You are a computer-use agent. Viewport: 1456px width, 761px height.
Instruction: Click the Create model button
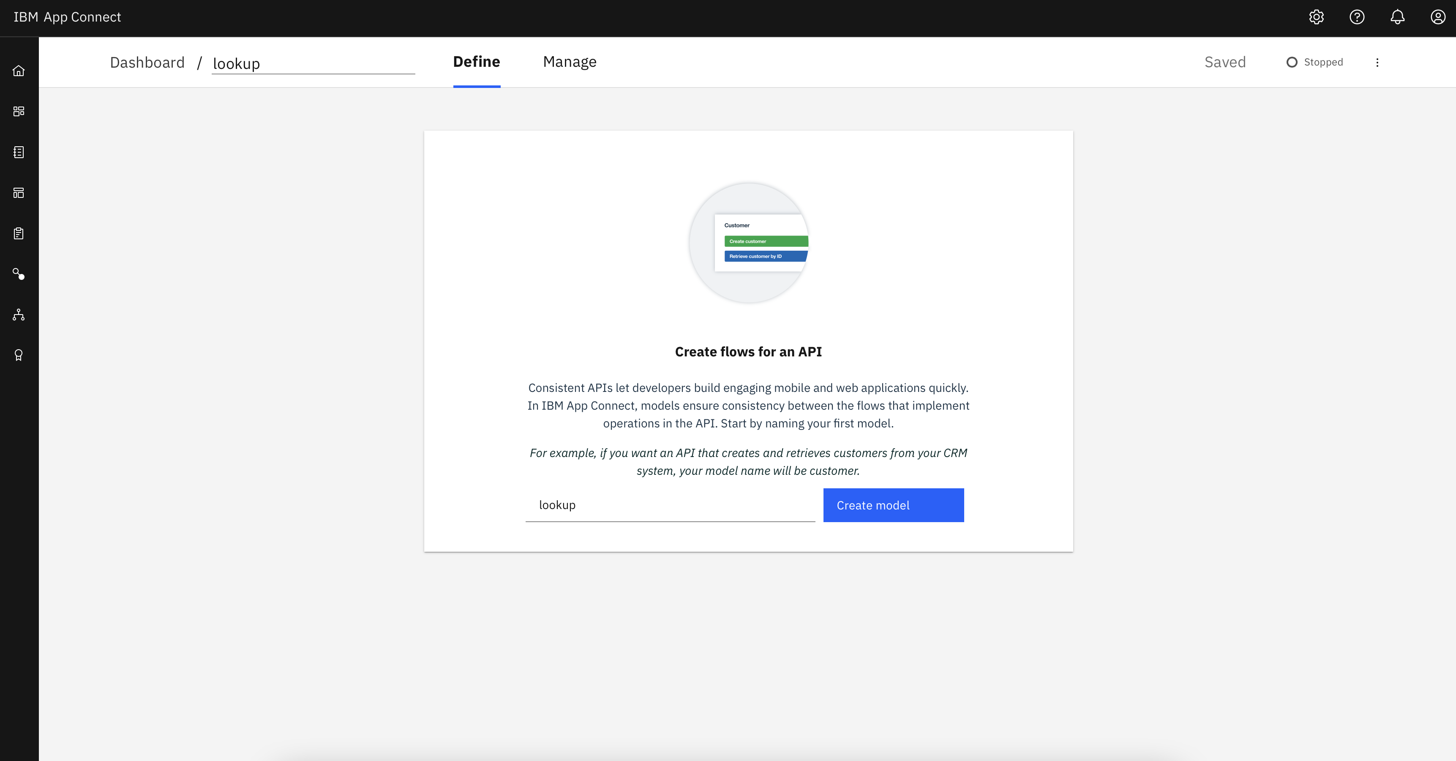[894, 505]
